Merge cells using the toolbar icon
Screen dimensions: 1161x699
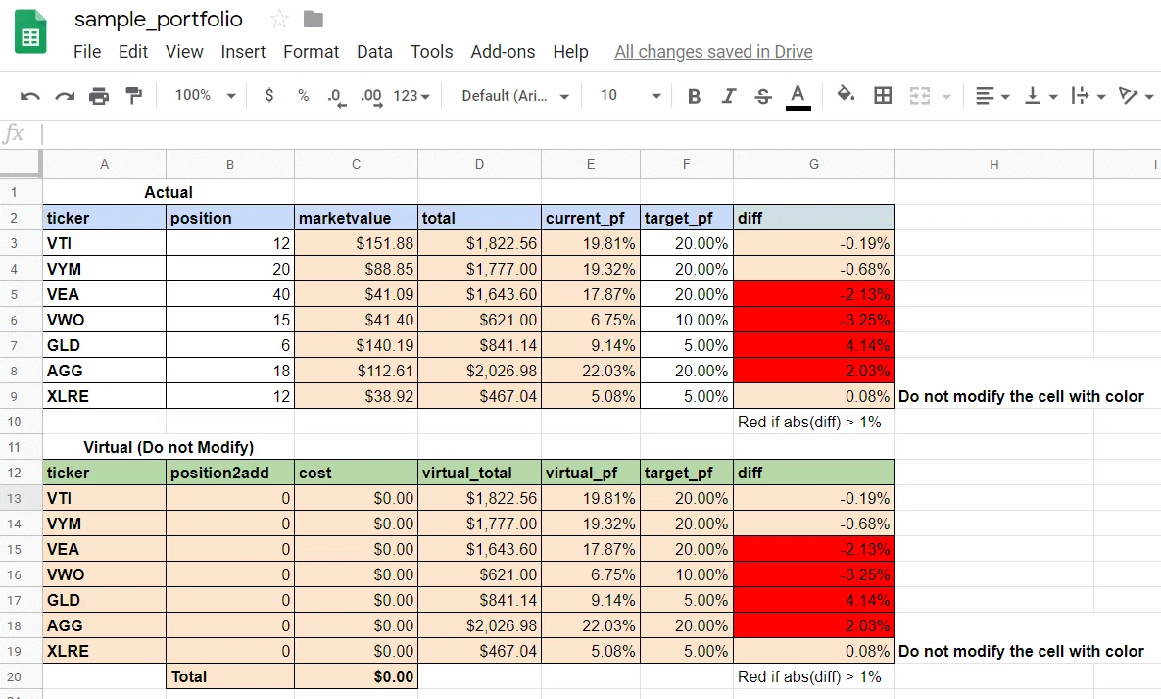coord(920,96)
